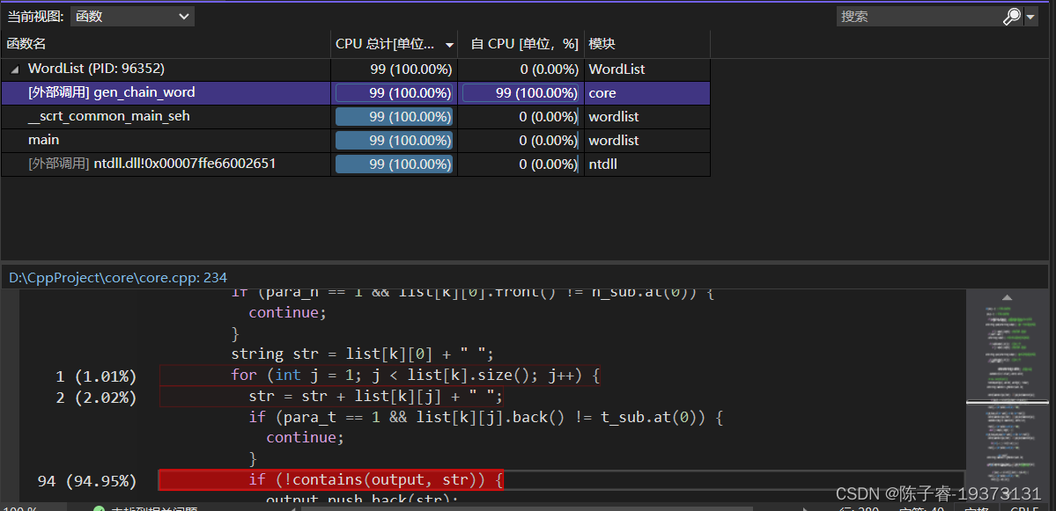Click the 'string str = list[k][0]' code line
Image resolution: width=1056 pixels, height=511 pixels.
point(363,354)
